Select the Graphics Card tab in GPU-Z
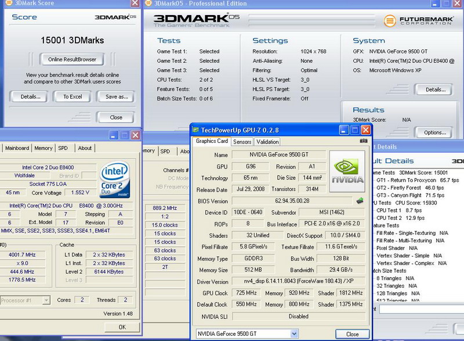464x341 pixels. tap(212, 141)
